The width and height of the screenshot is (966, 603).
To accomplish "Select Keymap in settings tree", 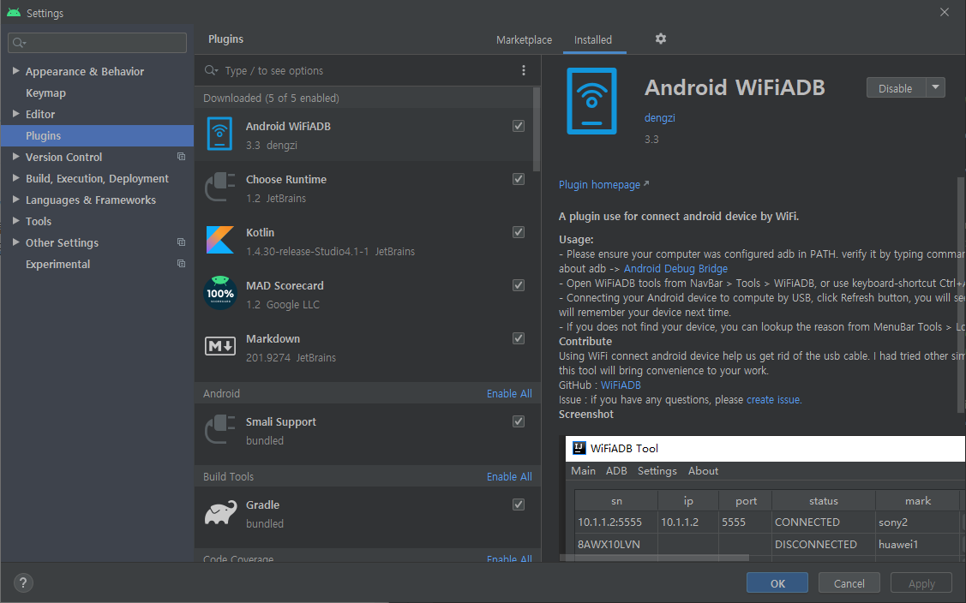I will pos(45,93).
